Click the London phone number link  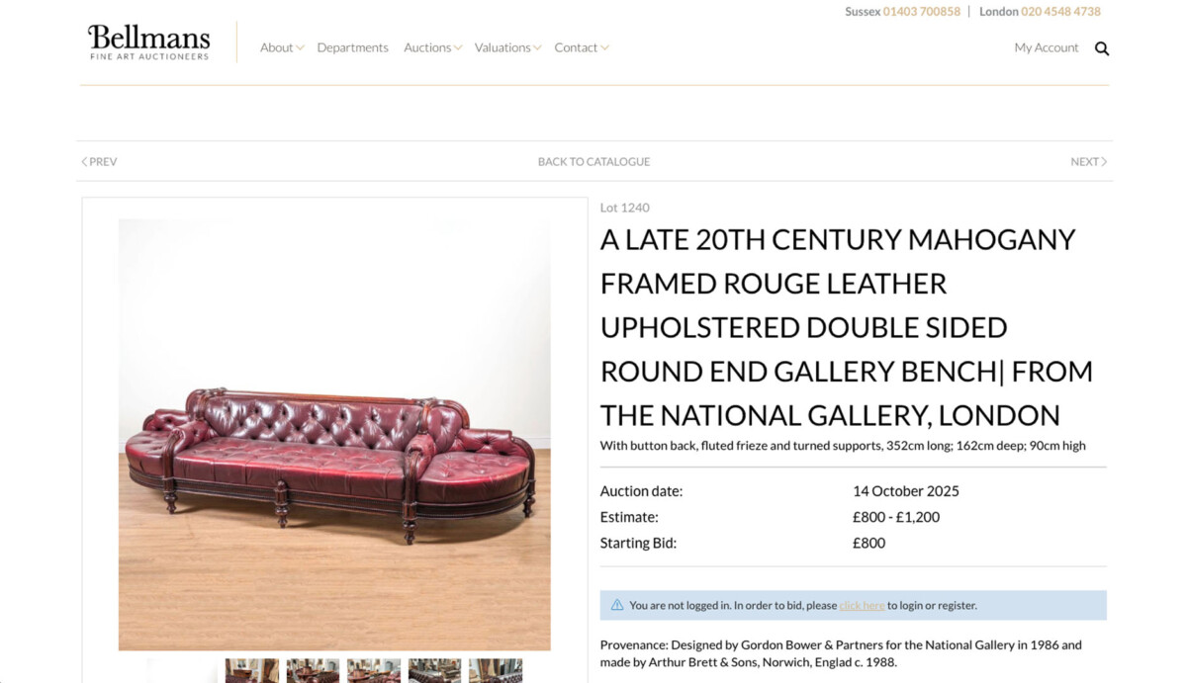coord(1060,12)
